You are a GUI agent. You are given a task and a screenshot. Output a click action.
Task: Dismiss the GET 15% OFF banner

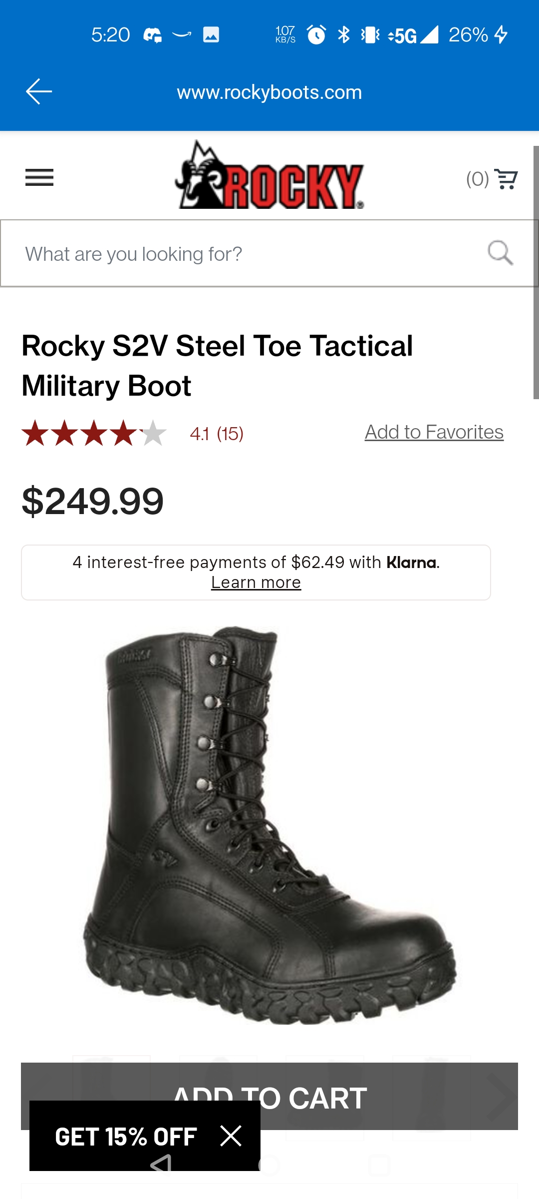pos(231,1136)
